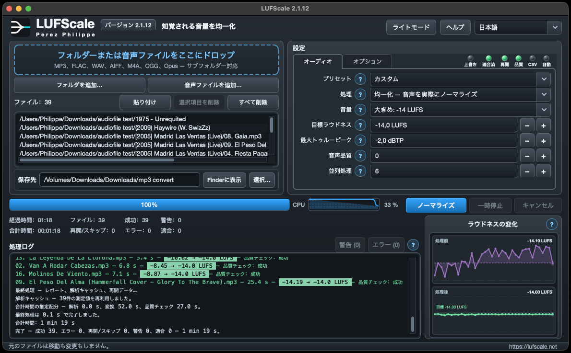Start processing with ノーマライズ button
Viewport: 571px width, 353px height.
click(436, 205)
